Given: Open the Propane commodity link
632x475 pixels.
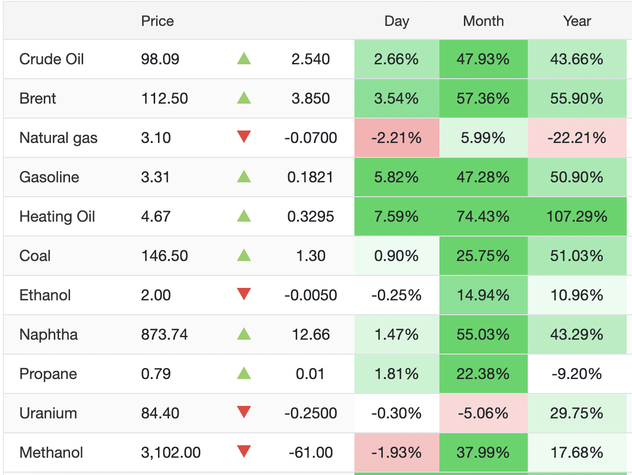Looking at the screenshot, I should pos(48,374).
